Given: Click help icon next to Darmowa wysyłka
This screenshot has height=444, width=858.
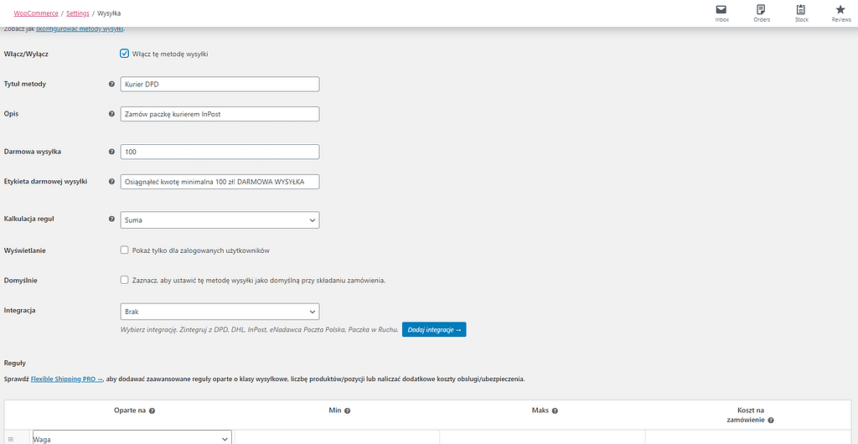Looking at the screenshot, I should point(112,152).
